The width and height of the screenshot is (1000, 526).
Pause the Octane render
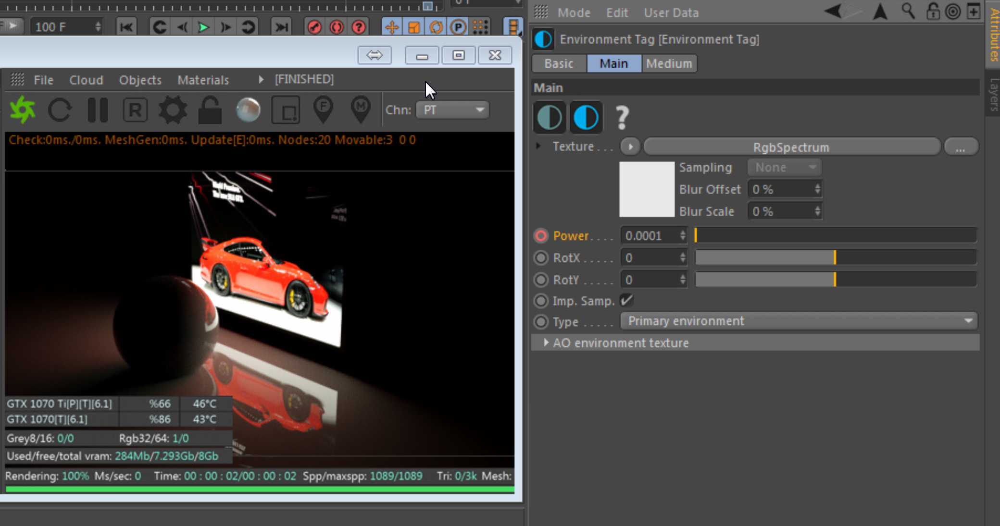tap(98, 110)
